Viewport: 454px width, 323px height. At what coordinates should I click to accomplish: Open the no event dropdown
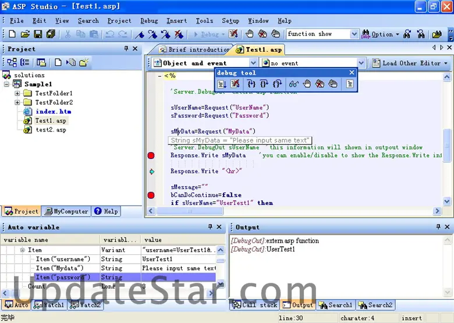[x=361, y=63]
